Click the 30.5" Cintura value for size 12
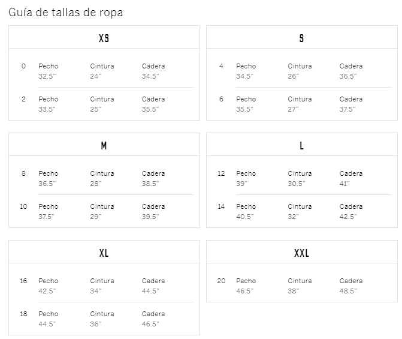Image resolution: width=402 pixels, height=339 pixels. pyautogui.click(x=296, y=184)
